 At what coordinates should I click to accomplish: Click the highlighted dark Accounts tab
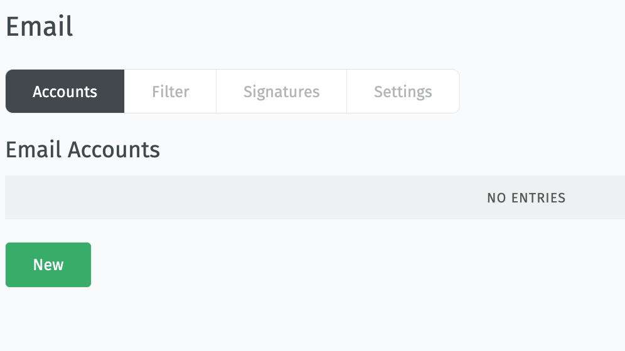click(65, 92)
